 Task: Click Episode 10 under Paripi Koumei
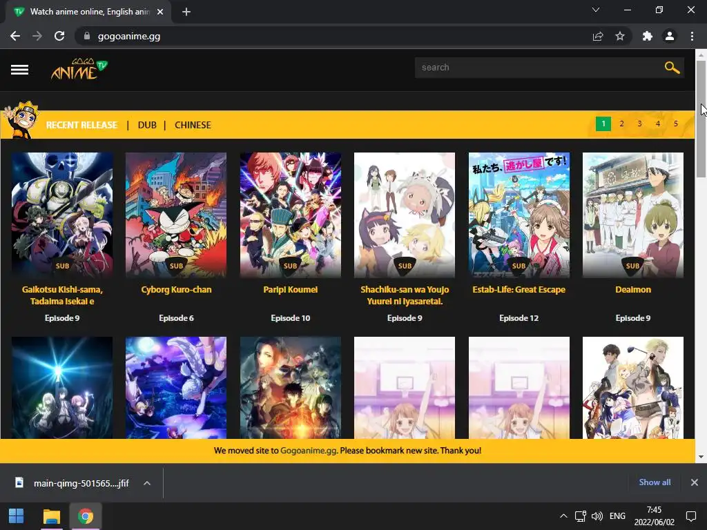(291, 318)
